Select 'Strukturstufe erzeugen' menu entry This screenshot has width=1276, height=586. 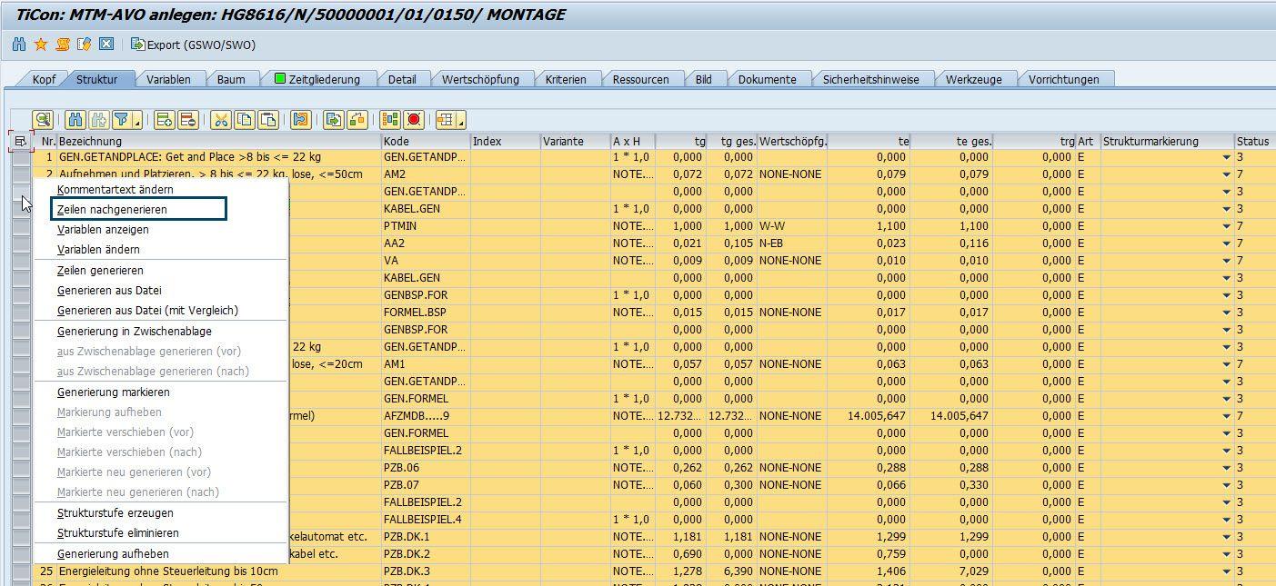point(115,513)
